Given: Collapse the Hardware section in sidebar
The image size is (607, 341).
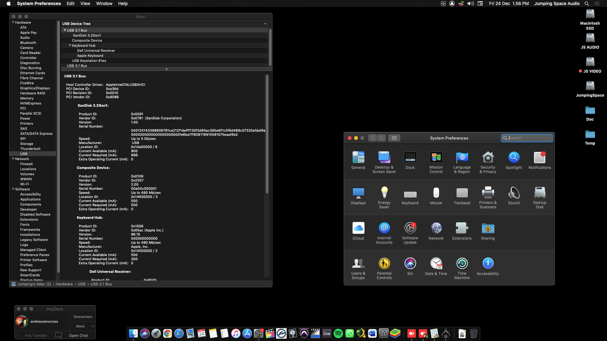Looking at the screenshot, I should pyautogui.click(x=13, y=22).
